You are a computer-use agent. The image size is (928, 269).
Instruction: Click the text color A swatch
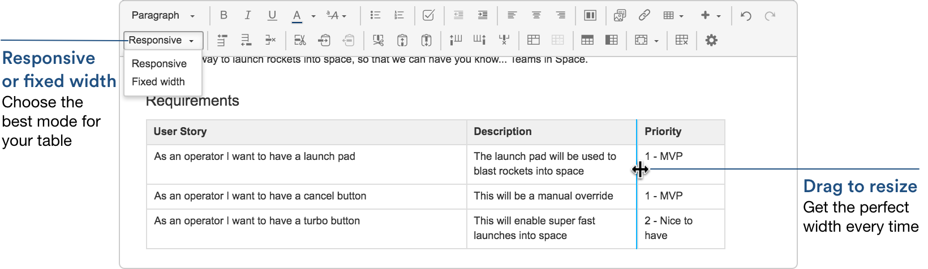coord(297,15)
